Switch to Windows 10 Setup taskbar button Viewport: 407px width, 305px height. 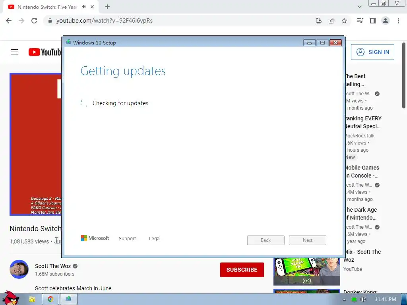(x=68, y=299)
